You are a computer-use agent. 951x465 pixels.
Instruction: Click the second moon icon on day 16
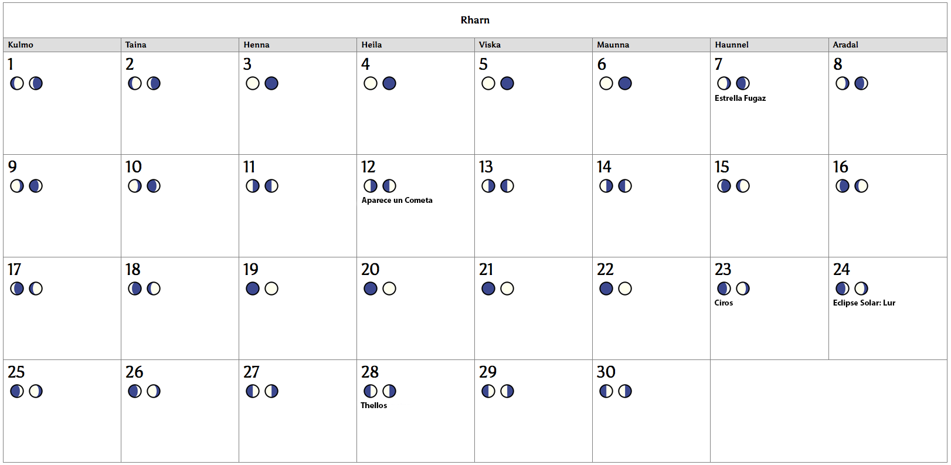click(861, 186)
